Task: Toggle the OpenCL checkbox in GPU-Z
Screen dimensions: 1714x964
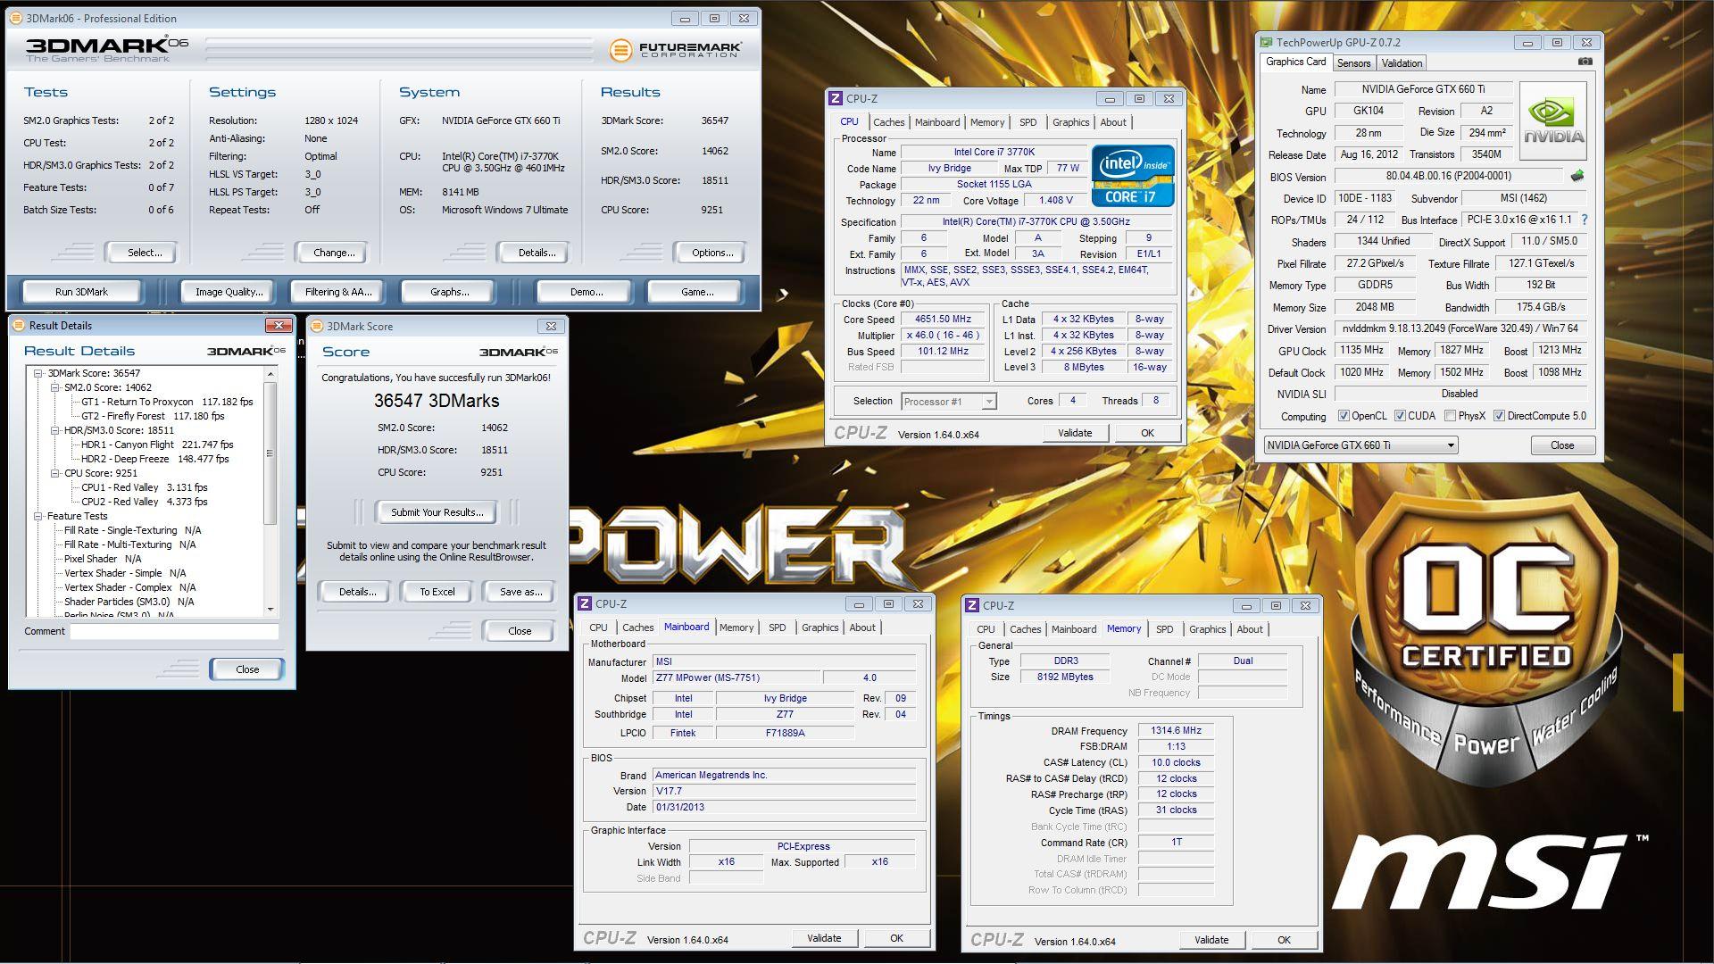Action: 1344,416
